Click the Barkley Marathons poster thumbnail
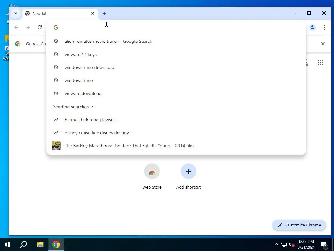 coord(56,146)
